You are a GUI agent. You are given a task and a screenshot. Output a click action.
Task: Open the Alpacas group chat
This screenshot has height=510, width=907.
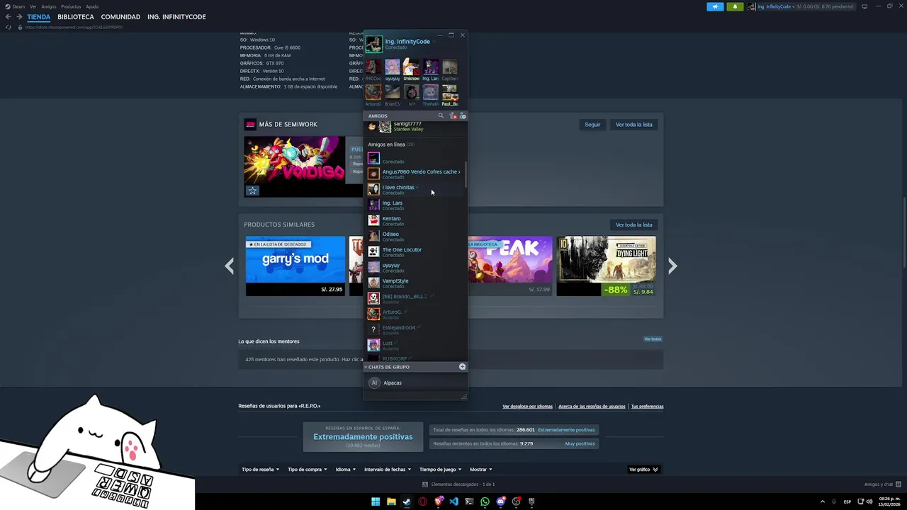(415, 382)
